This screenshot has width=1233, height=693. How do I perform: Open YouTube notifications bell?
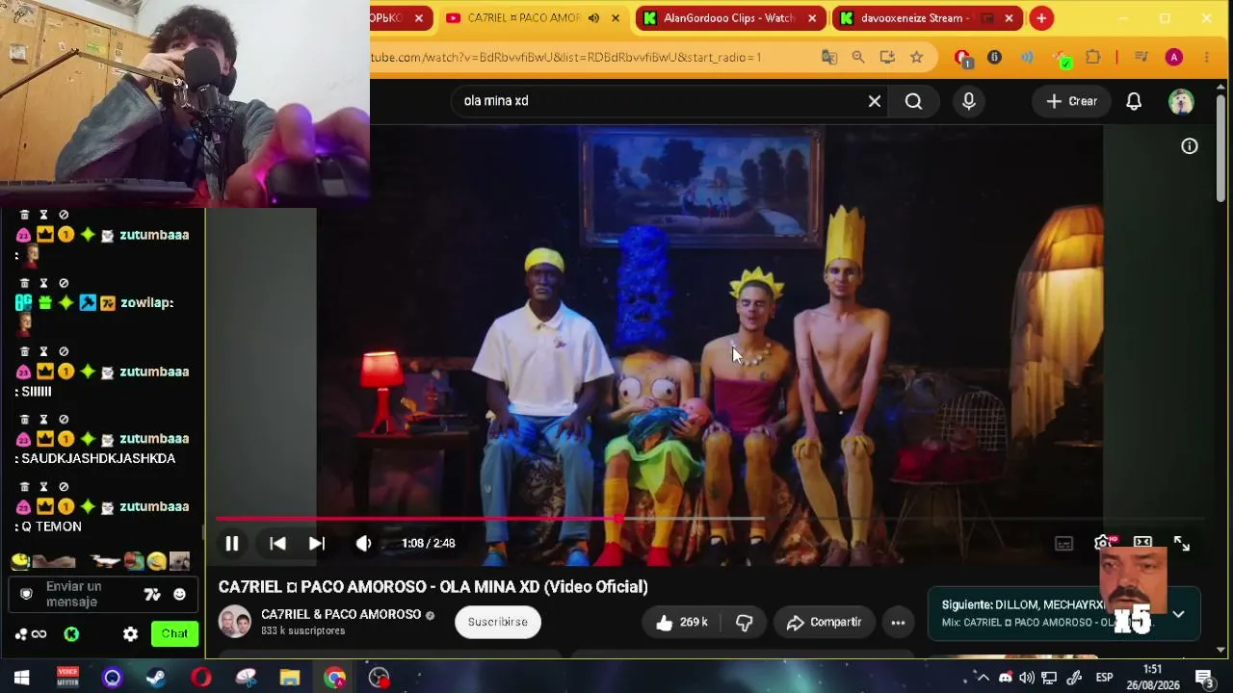[x=1134, y=101]
